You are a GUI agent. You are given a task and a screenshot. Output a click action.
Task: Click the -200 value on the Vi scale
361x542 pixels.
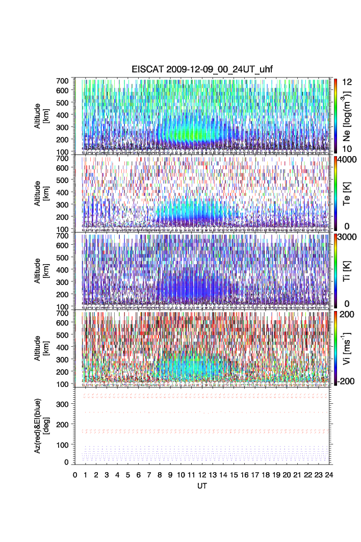click(347, 381)
